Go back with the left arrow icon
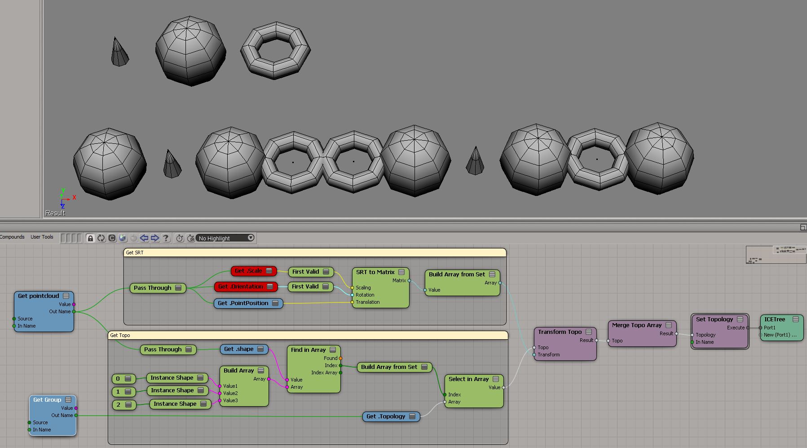Screen dimensions: 807x448 [144, 238]
